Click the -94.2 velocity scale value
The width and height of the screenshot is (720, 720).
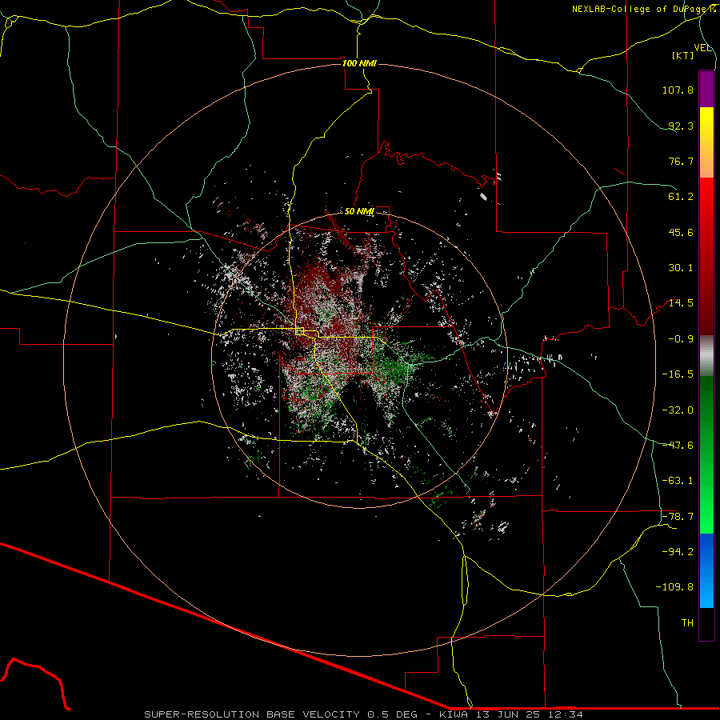[x=678, y=552]
